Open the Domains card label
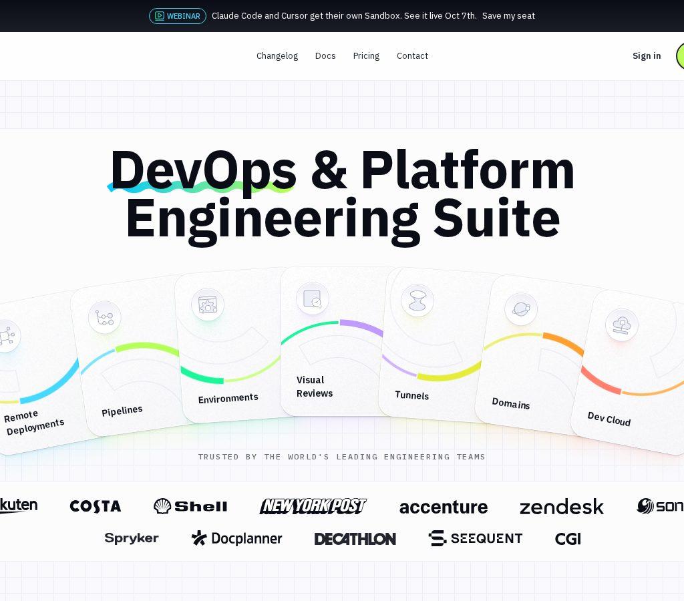The image size is (684, 601). [511, 403]
